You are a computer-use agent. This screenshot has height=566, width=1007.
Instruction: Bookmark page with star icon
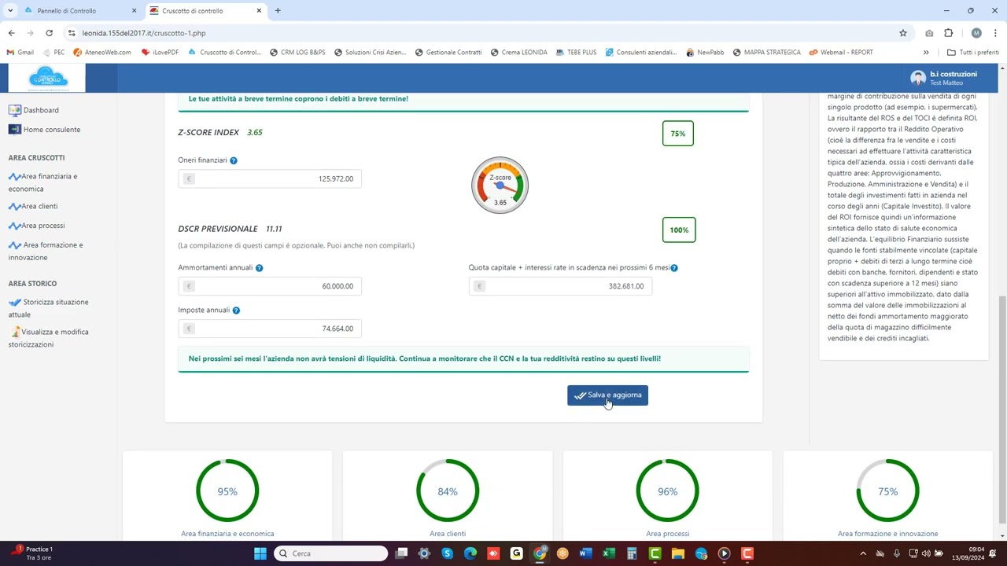(x=903, y=33)
